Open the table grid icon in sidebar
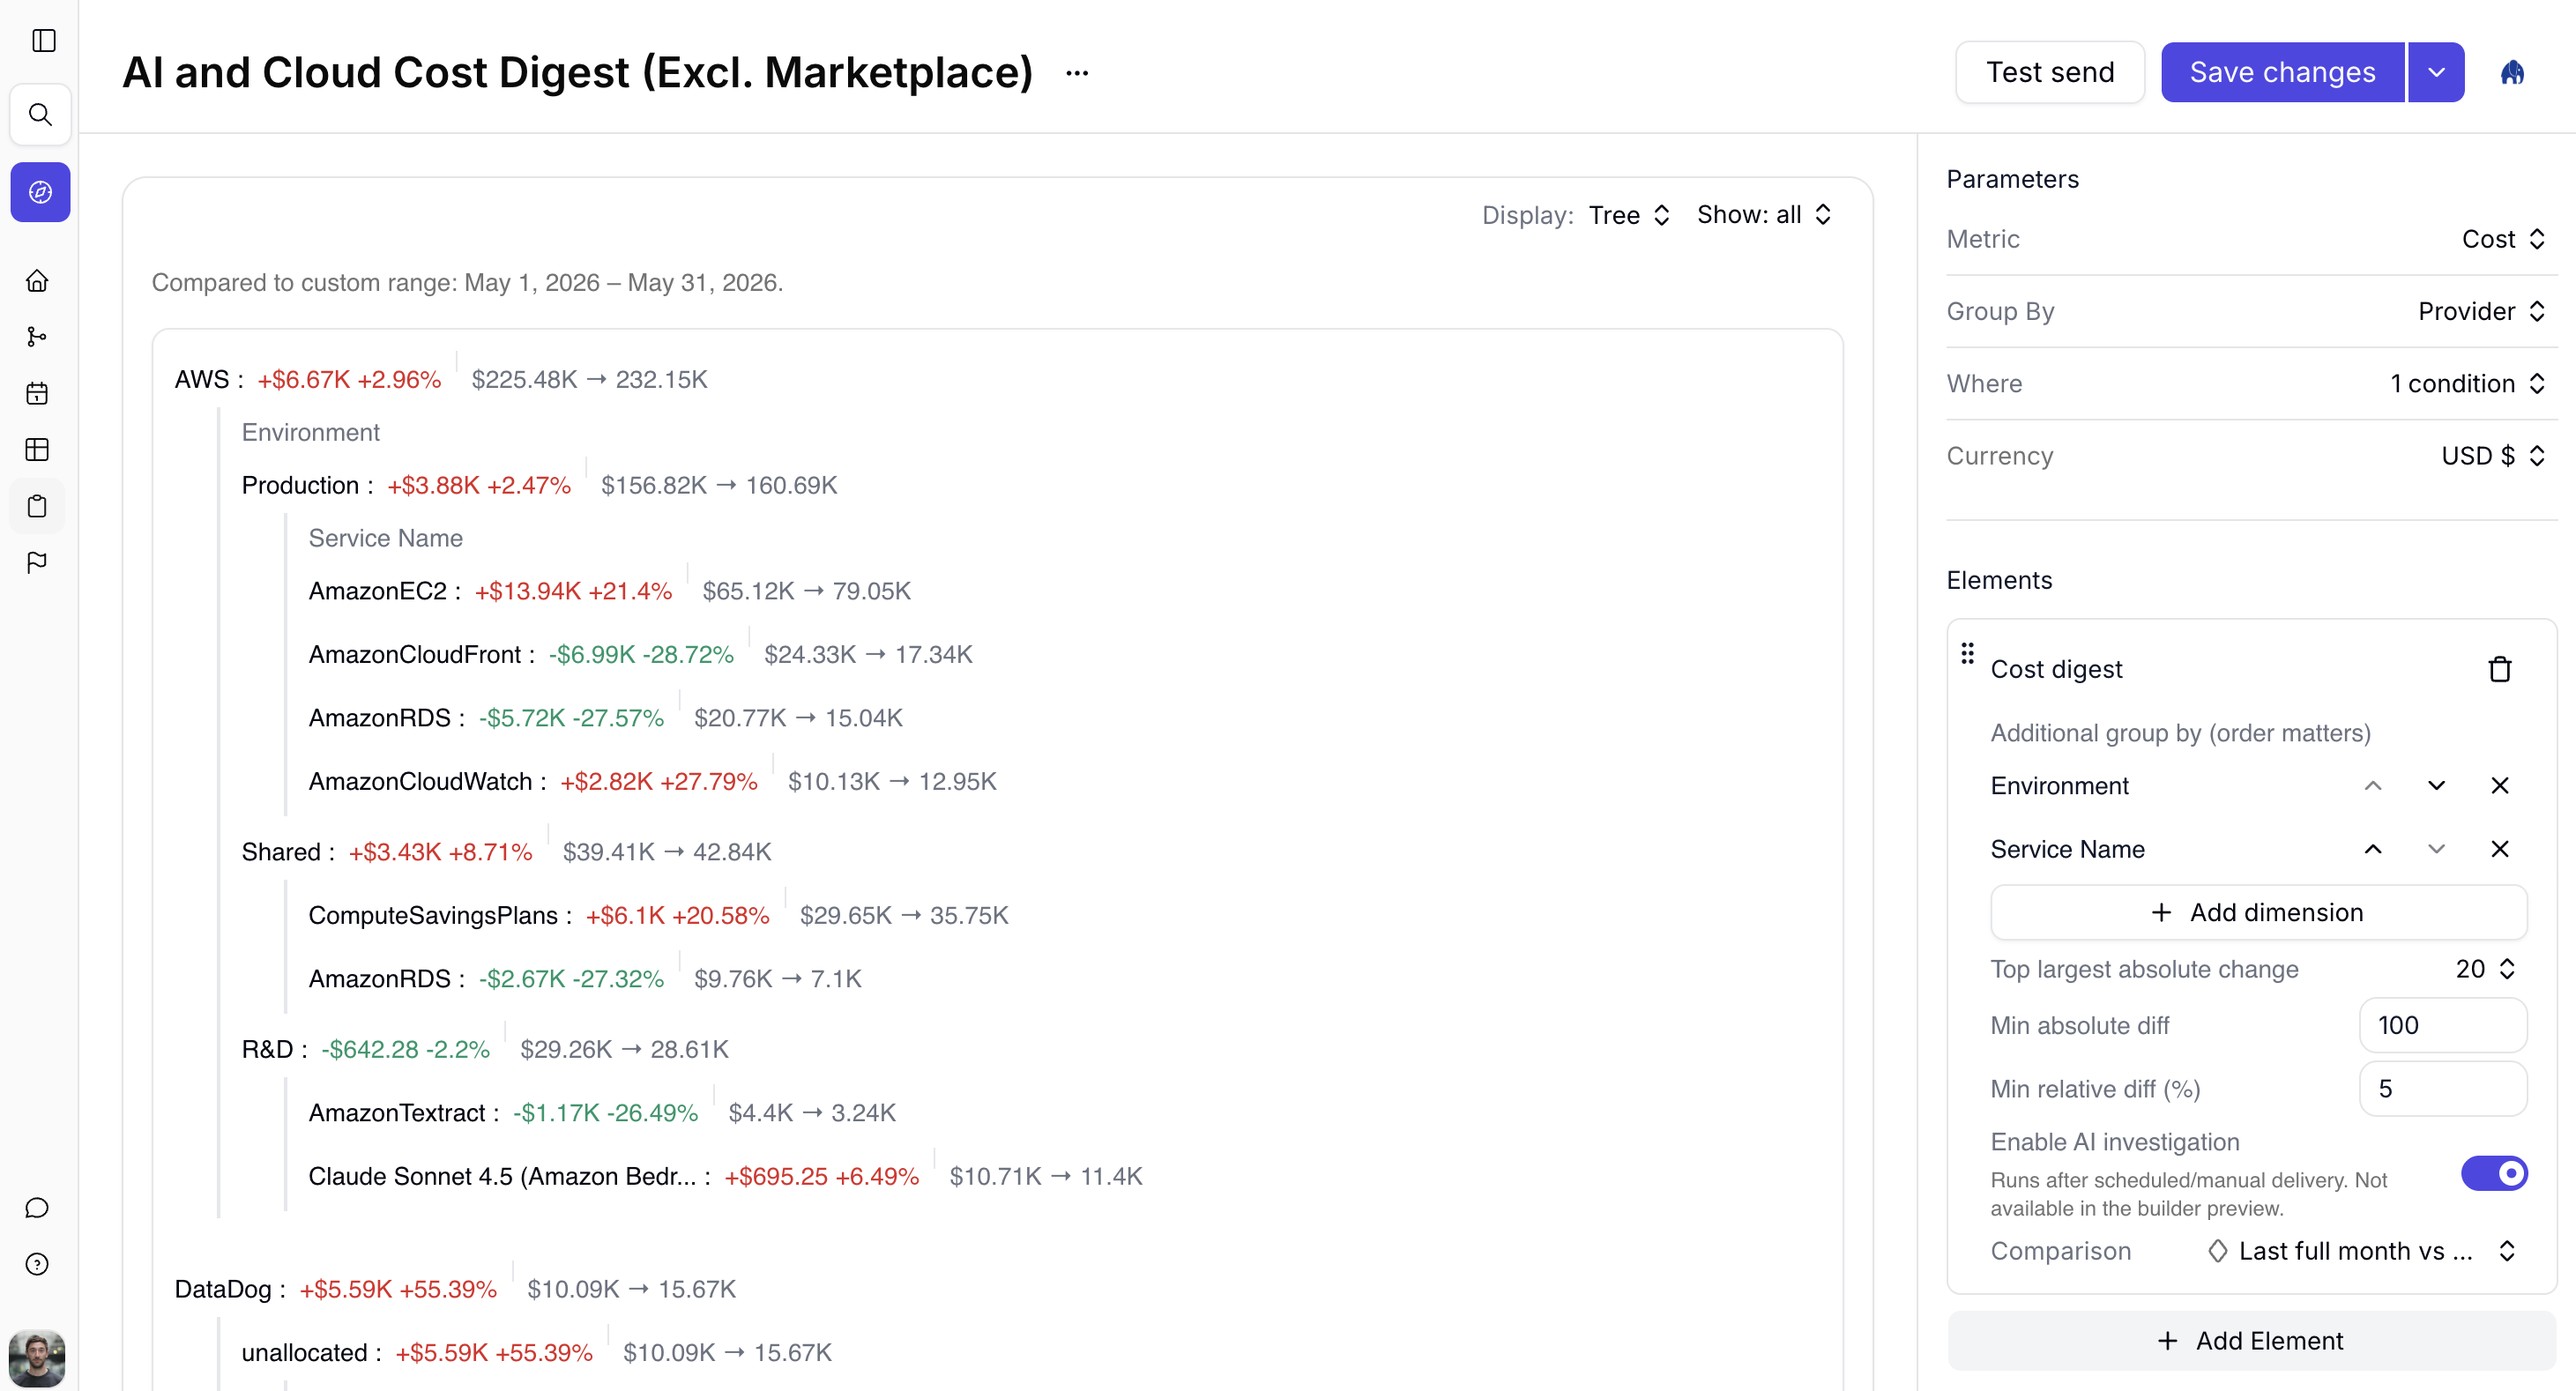 tap(37, 450)
